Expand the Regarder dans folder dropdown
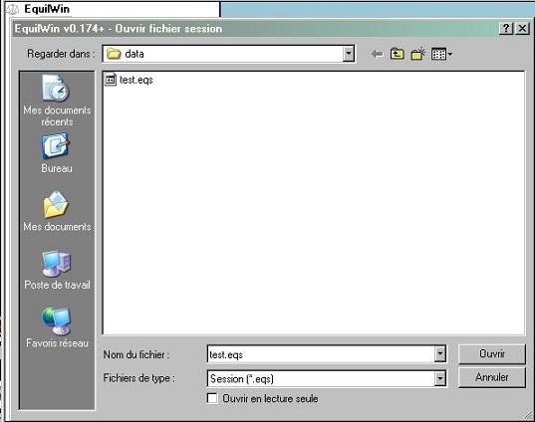The image size is (535, 422). coord(348,54)
